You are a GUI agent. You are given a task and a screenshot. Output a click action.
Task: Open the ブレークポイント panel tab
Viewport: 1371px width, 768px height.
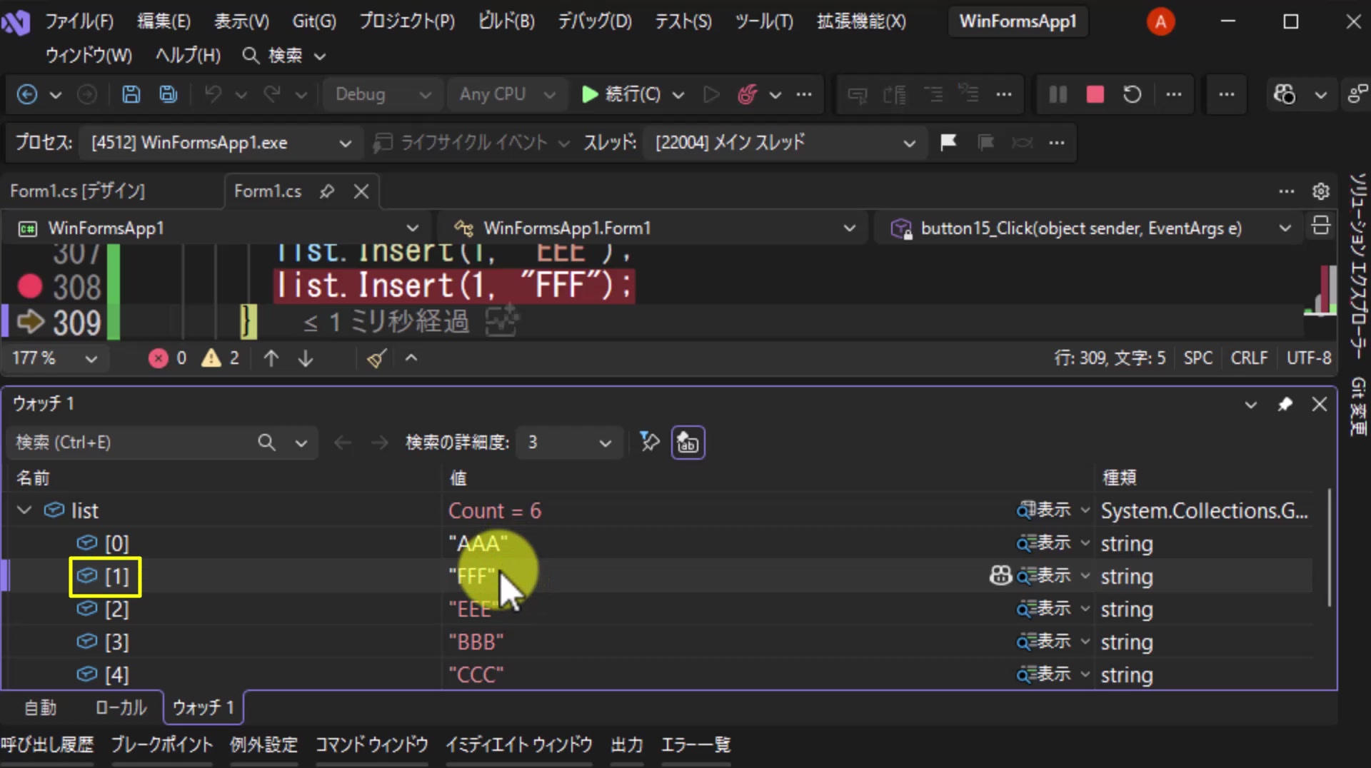pyautogui.click(x=161, y=745)
